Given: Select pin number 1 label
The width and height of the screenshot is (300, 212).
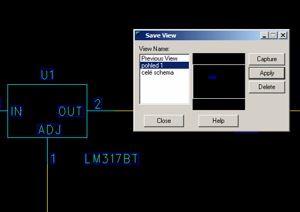Looking at the screenshot, I should click(53, 158).
